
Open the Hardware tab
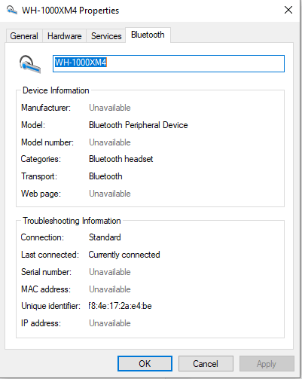click(x=65, y=36)
